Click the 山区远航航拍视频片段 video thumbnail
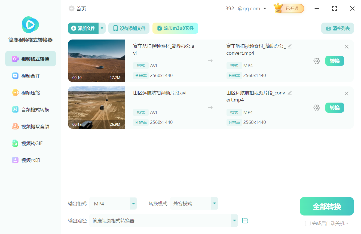 click(96, 107)
